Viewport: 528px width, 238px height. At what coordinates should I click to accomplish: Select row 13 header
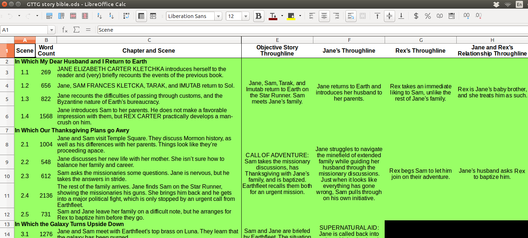point(7,224)
